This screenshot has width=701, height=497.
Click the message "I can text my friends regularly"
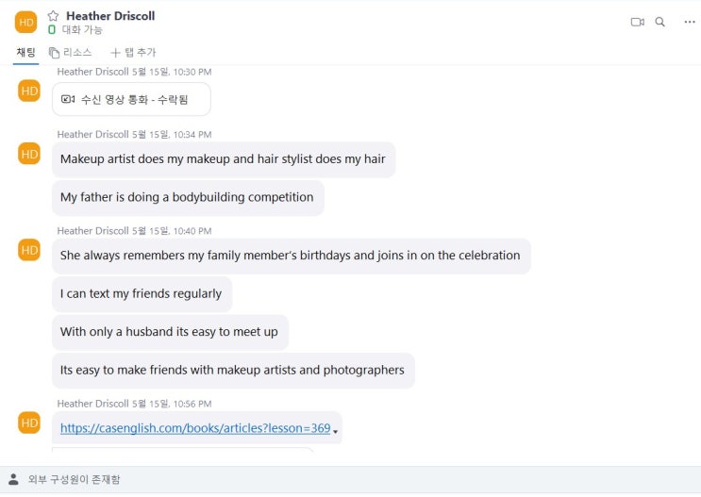point(142,294)
